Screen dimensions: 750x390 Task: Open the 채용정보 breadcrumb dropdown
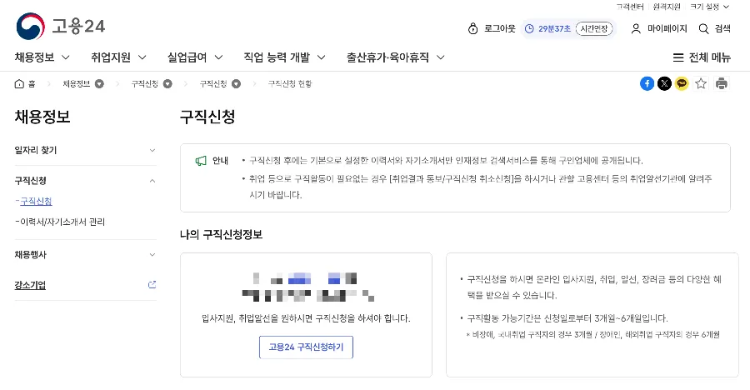[x=99, y=83]
